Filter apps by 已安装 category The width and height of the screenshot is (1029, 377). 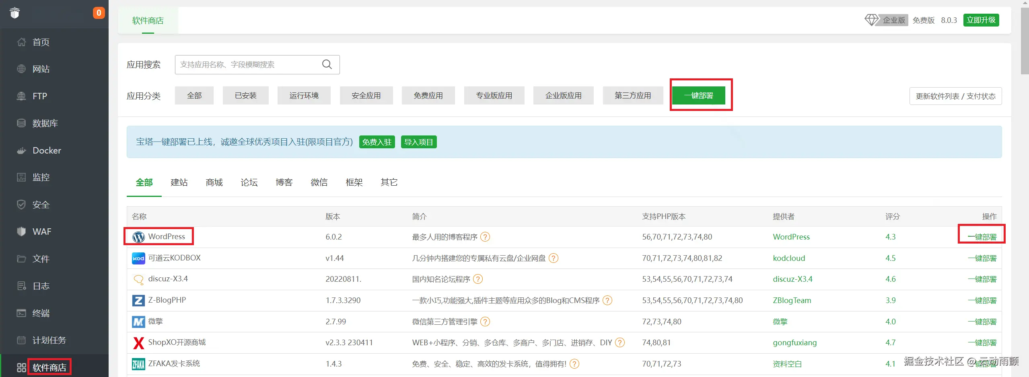246,96
